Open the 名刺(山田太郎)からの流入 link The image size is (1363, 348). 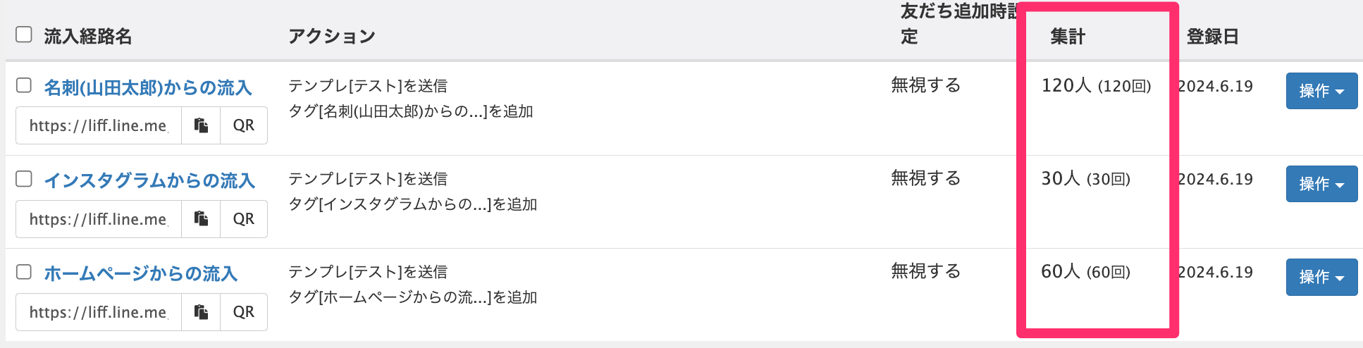[x=148, y=87]
